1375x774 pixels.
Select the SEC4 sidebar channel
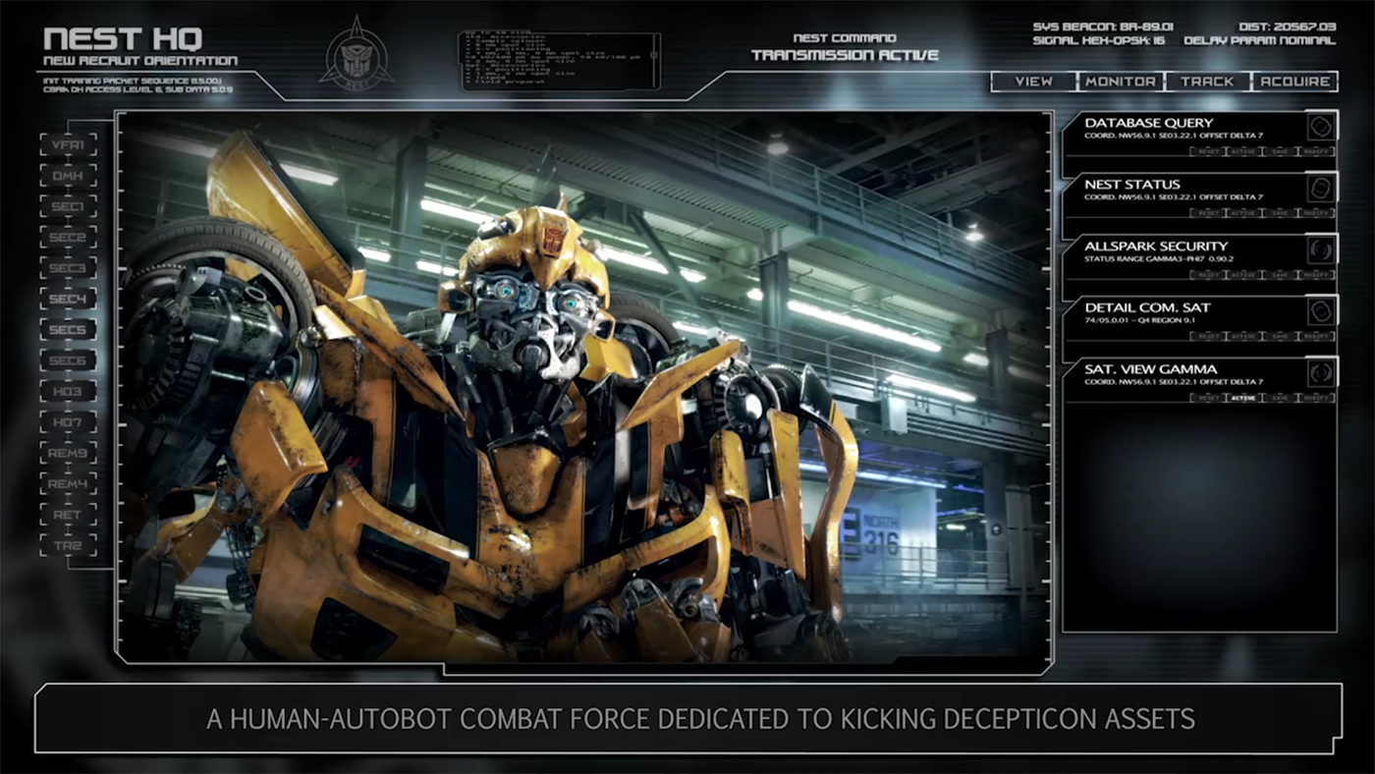point(68,299)
